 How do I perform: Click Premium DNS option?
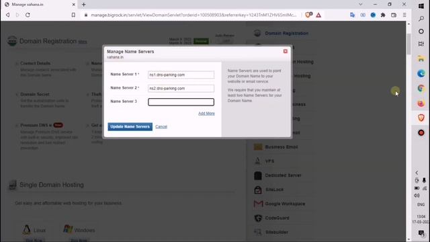(36, 126)
